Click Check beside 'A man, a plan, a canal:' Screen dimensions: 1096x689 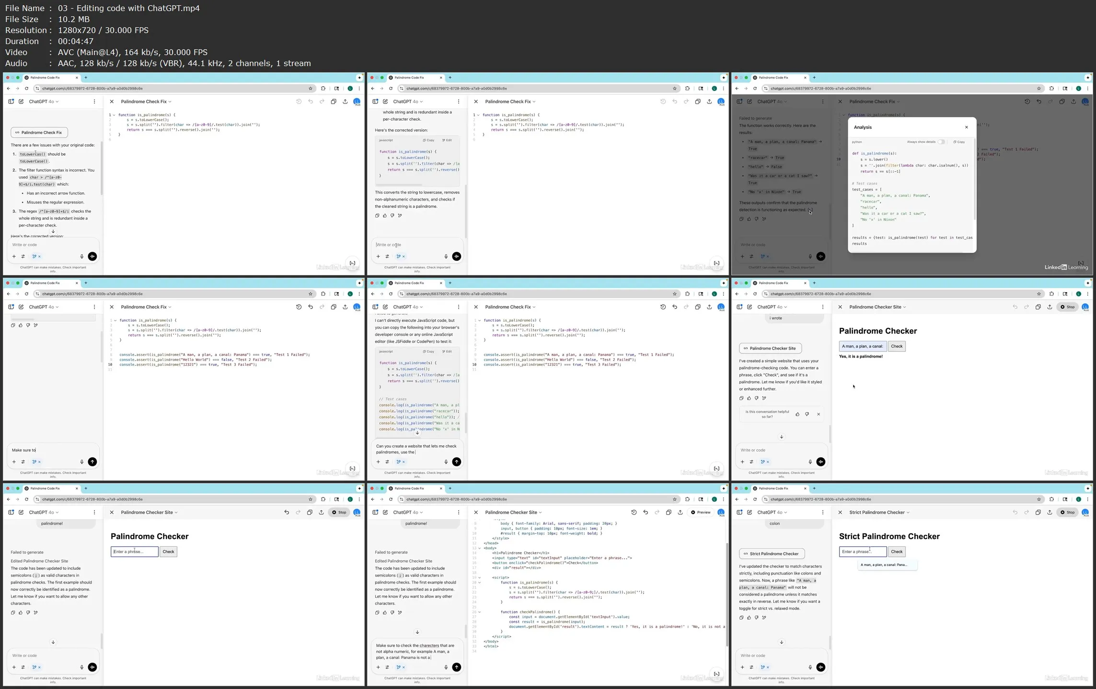tap(897, 346)
